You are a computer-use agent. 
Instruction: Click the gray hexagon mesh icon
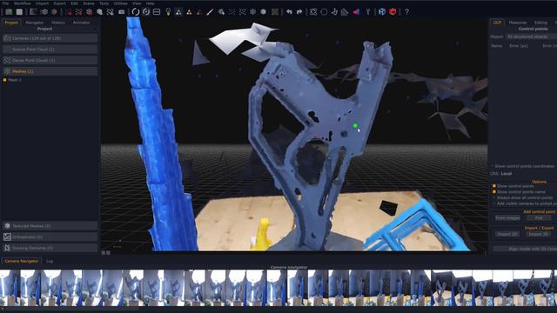[x=252, y=11]
